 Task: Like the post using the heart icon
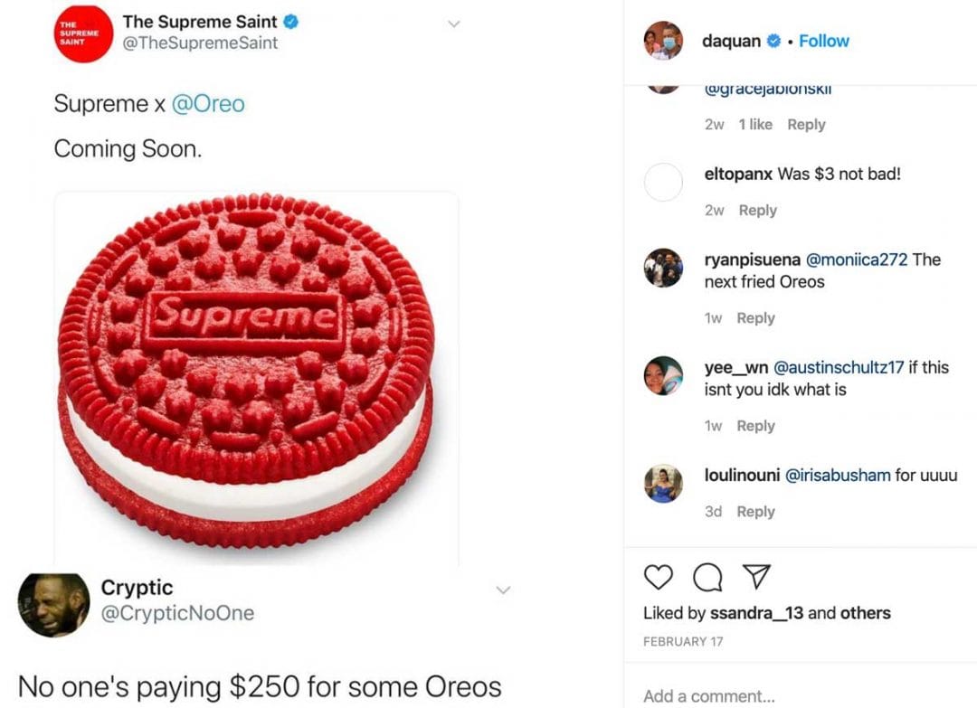658,578
